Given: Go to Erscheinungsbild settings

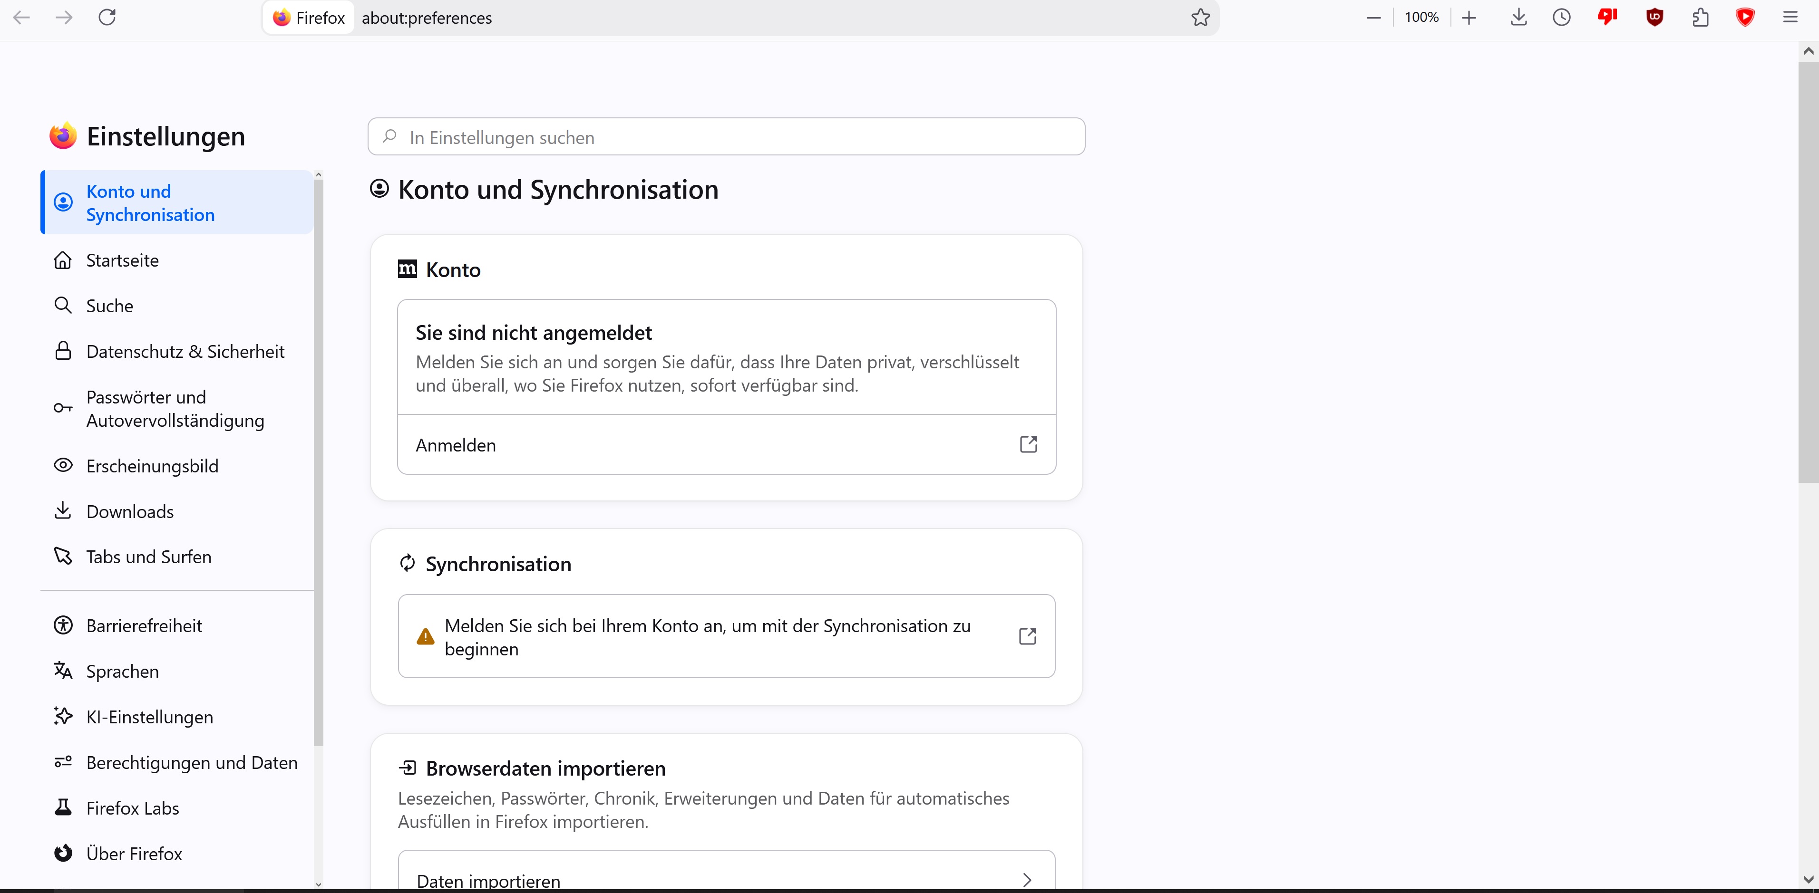Looking at the screenshot, I should pos(177,466).
